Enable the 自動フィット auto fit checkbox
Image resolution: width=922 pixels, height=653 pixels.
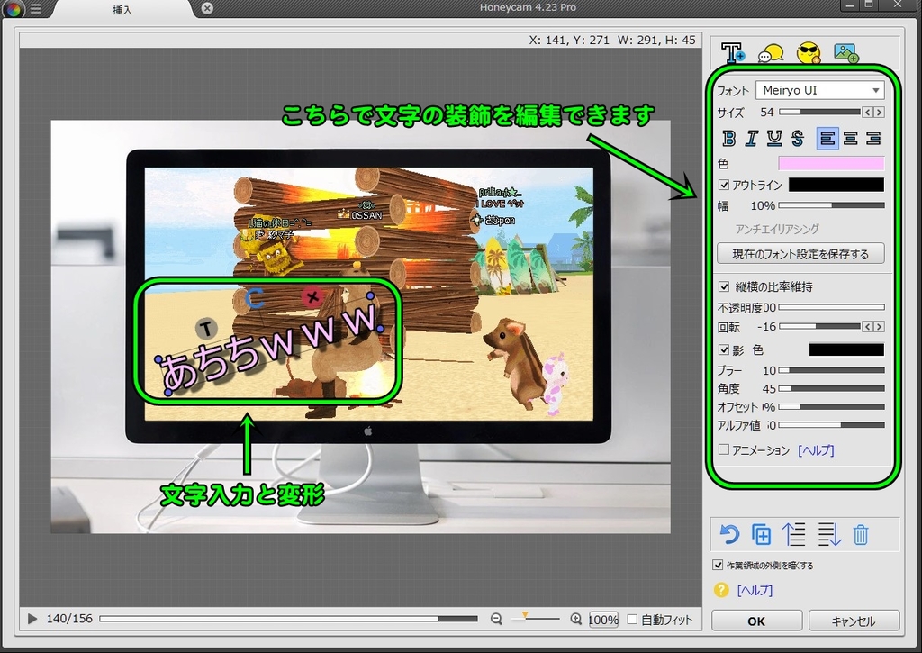pyautogui.click(x=632, y=619)
